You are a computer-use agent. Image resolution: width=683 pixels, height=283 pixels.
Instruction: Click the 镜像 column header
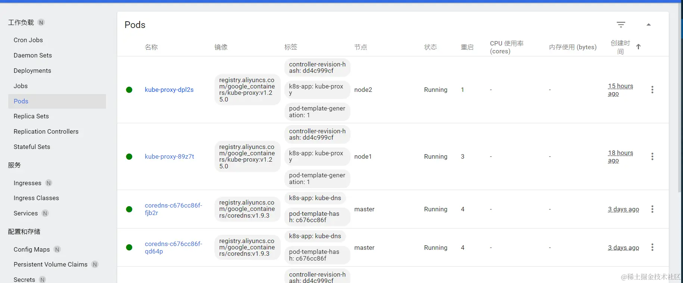click(x=221, y=47)
